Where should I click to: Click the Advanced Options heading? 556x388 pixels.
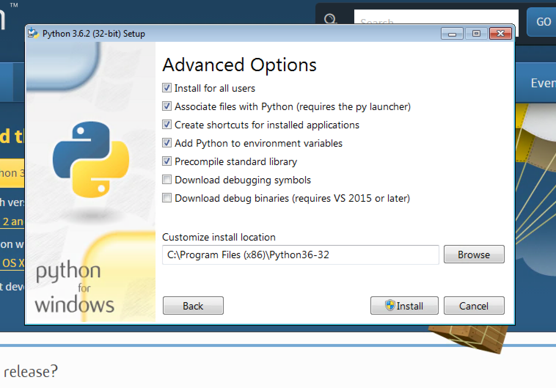[239, 65]
